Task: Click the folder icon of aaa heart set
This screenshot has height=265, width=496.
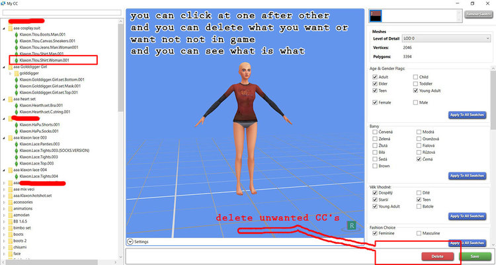Action: pos(10,99)
